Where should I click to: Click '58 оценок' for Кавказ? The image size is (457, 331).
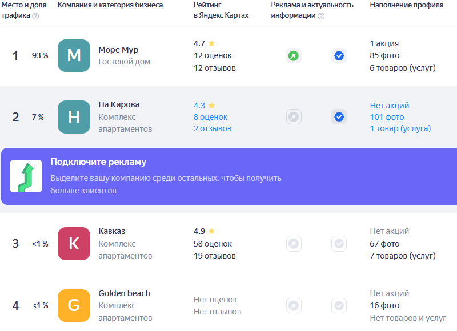(x=213, y=244)
